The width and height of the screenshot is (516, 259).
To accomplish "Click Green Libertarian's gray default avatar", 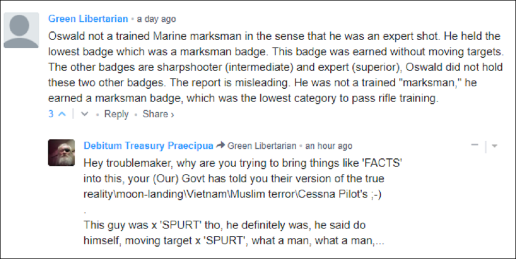I will coord(21,30).
